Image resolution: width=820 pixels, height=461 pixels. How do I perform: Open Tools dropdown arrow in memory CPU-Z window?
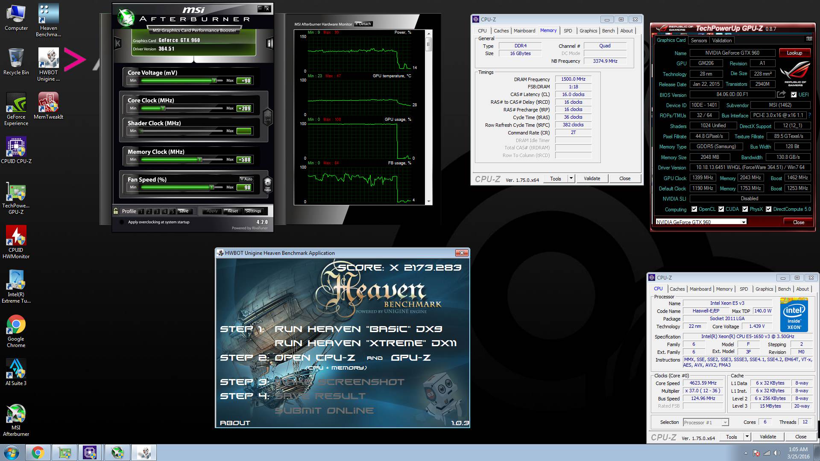[x=571, y=178]
